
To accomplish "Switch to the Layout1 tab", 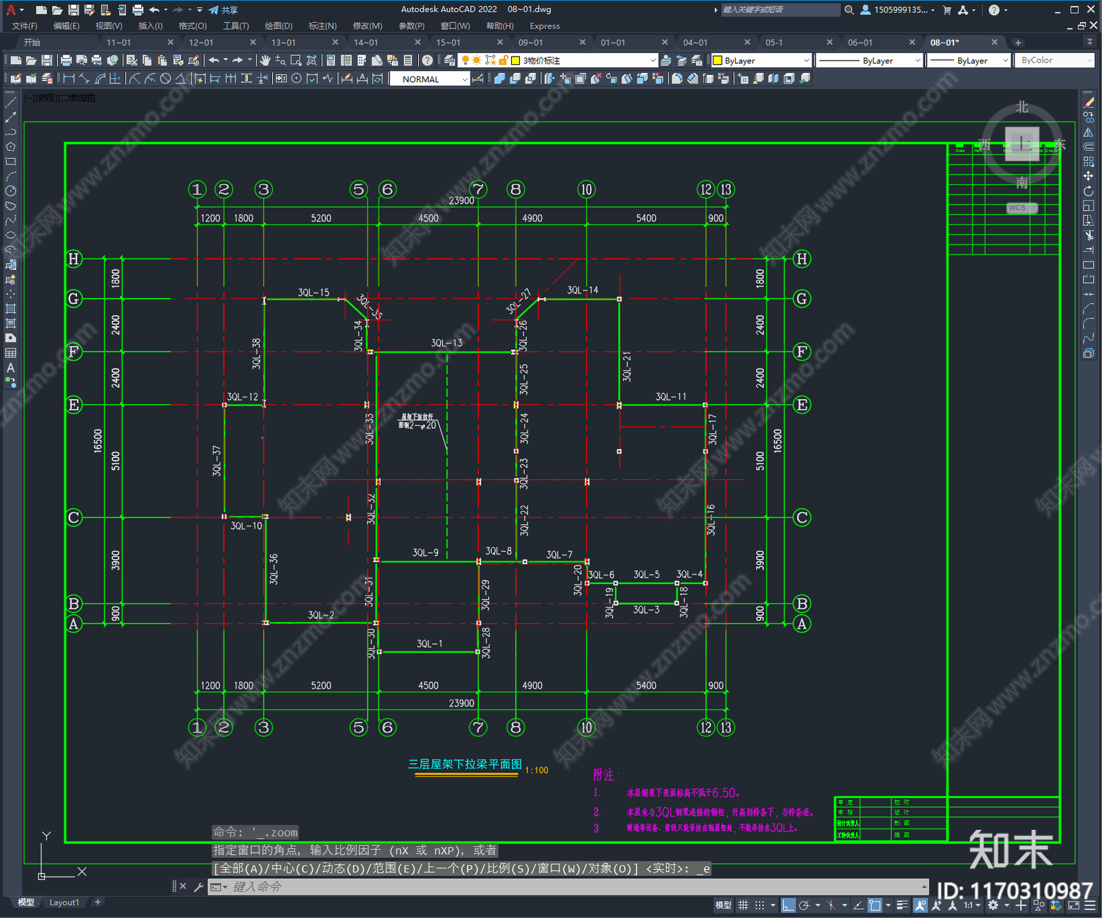I will pyautogui.click(x=64, y=902).
